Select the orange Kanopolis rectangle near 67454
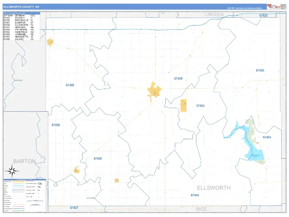Viewport: 289px width, 217px height. click(183, 105)
